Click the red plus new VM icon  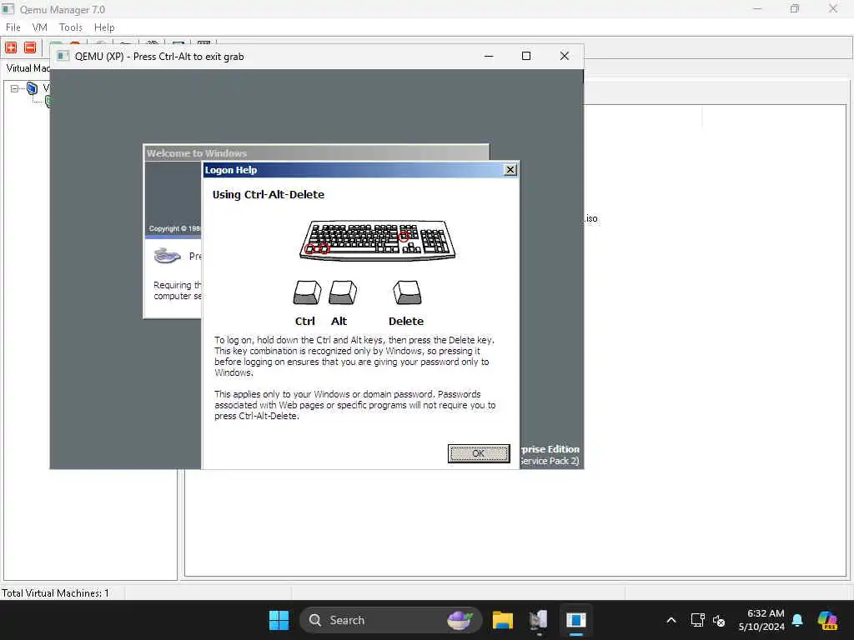coord(11,47)
